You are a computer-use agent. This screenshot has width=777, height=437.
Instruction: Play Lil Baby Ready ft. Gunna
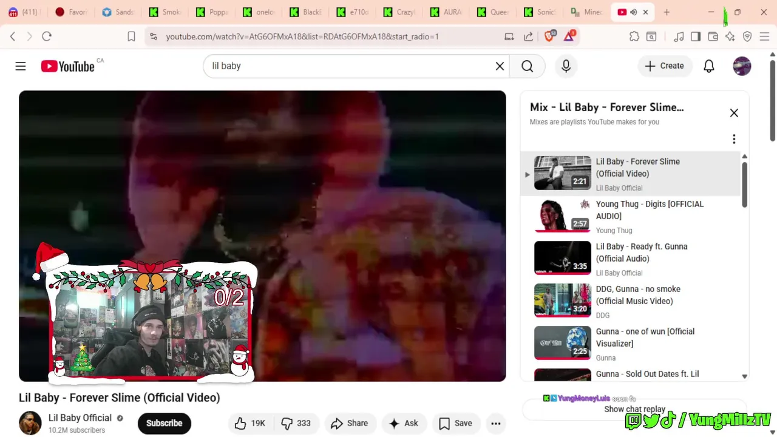(631, 259)
